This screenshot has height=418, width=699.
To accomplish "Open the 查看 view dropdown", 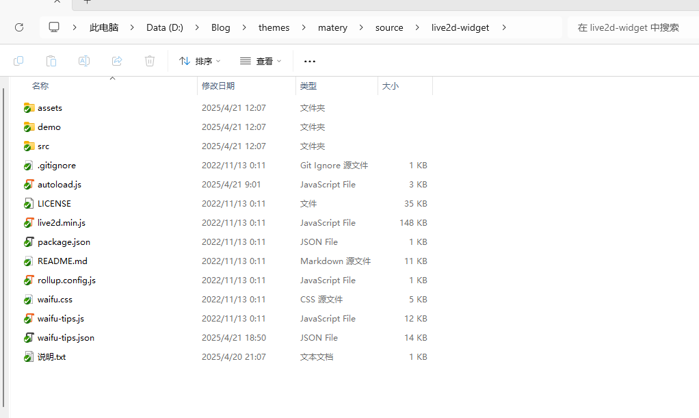I will [x=261, y=61].
